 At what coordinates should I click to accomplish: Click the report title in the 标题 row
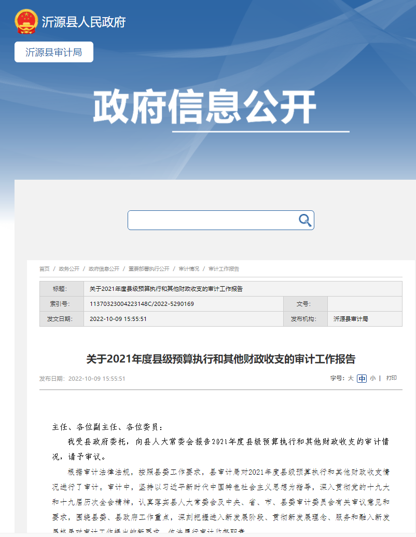pos(166,289)
